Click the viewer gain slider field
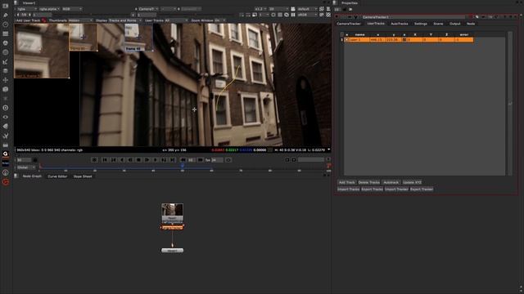524x294 pixels. (x=43, y=15)
